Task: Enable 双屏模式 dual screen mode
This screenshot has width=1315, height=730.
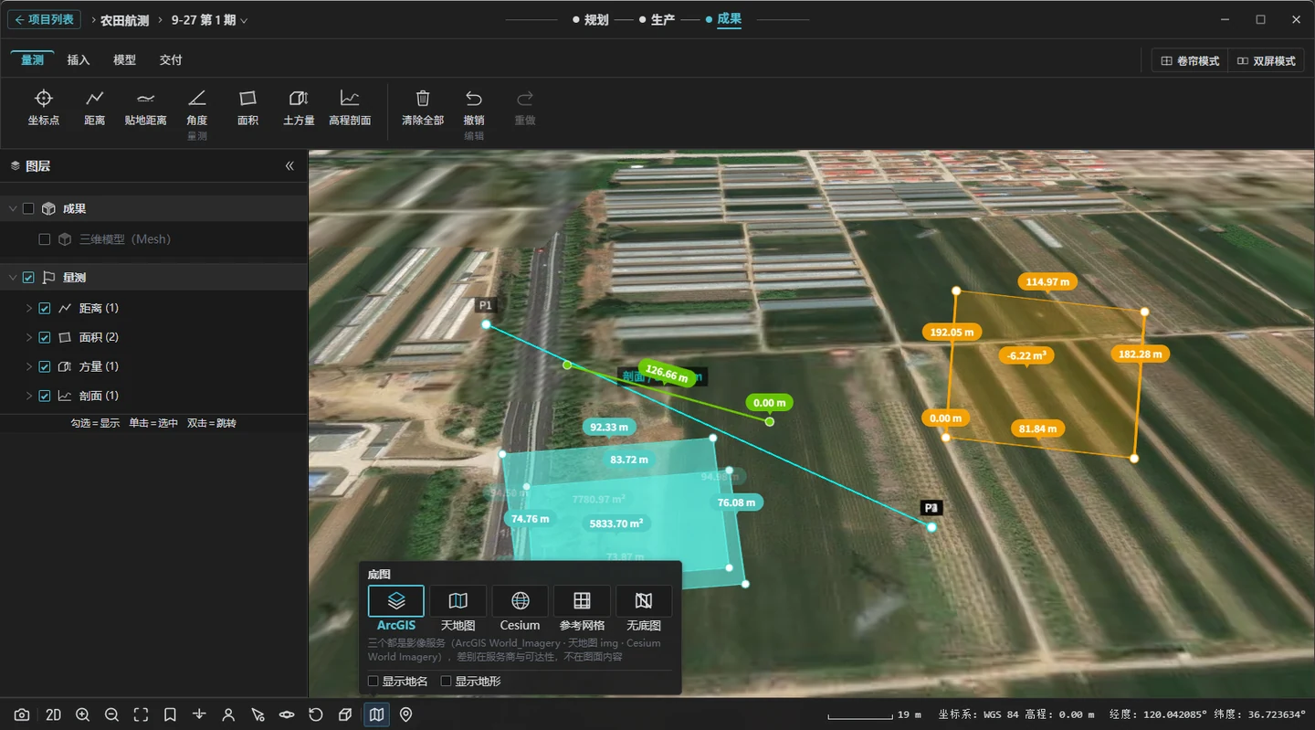Action: (1267, 61)
